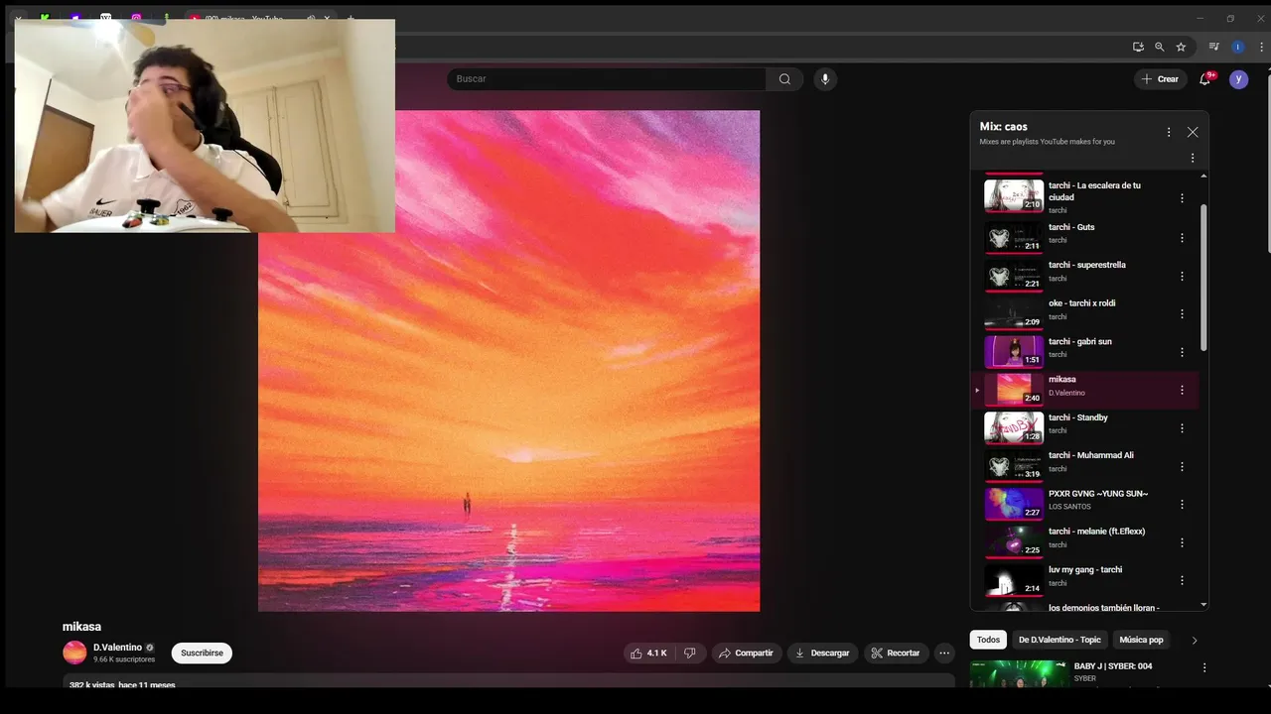Open browser media controls icon
The height and width of the screenshot is (714, 1271).
(1213, 47)
